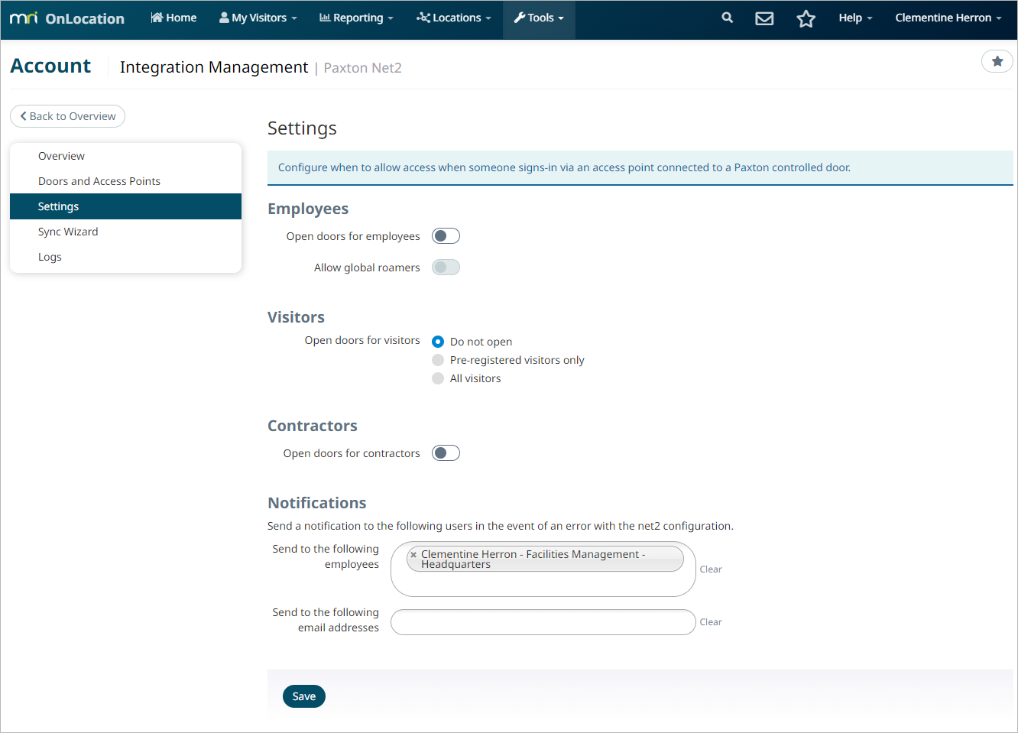Image resolution: width=1018 pixels, height=733 pixels.
Task: Select Do not open radio option
Action: 438,342
